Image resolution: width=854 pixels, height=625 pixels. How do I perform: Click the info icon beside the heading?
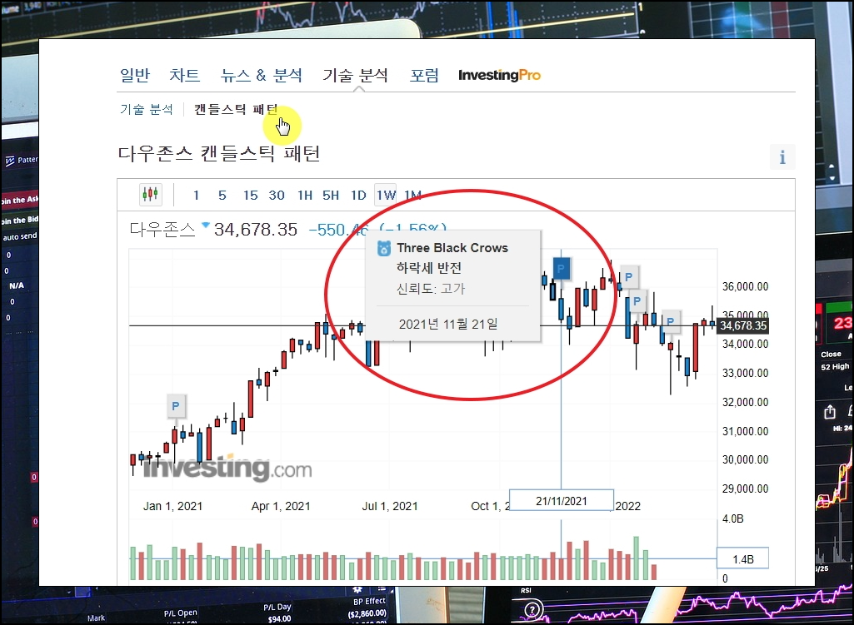[782, 157]
